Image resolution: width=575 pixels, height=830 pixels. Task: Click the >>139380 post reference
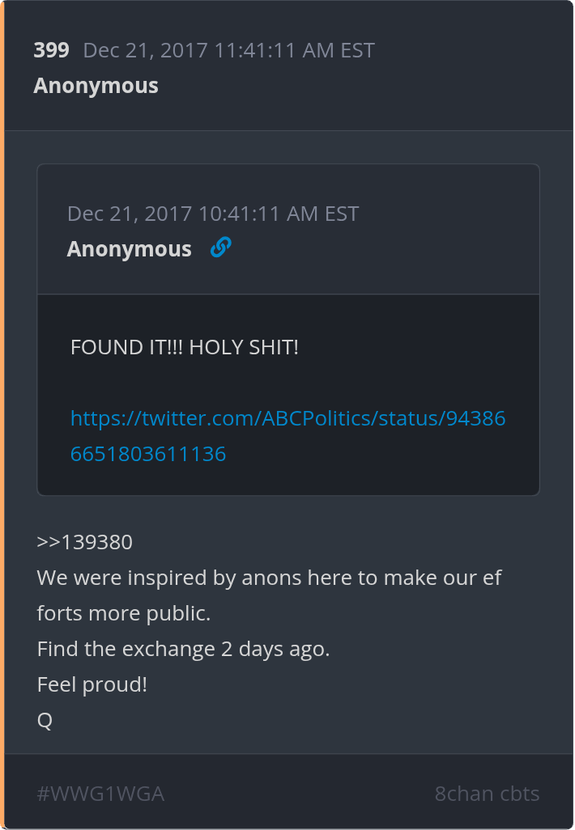click(x=84, y=542)
